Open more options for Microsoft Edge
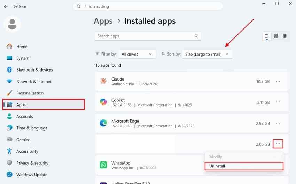296x184 pixels. (x=278, y=123)
